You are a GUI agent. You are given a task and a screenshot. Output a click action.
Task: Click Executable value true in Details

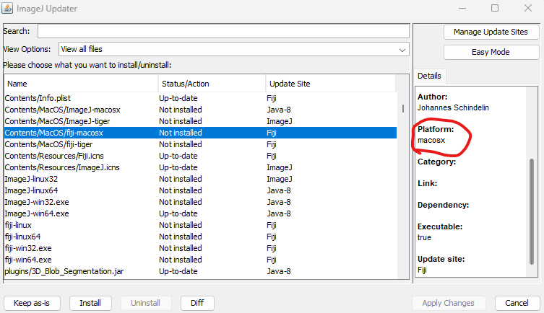pyautogui.click(x=424, y=237)
